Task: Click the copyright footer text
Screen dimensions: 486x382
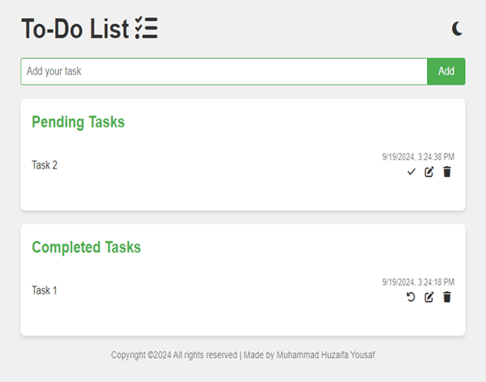Action: (243, 355)
